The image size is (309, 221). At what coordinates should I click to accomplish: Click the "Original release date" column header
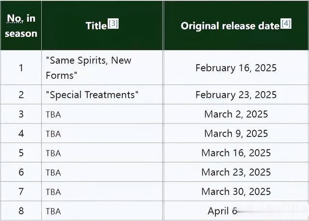click(230, 26)
